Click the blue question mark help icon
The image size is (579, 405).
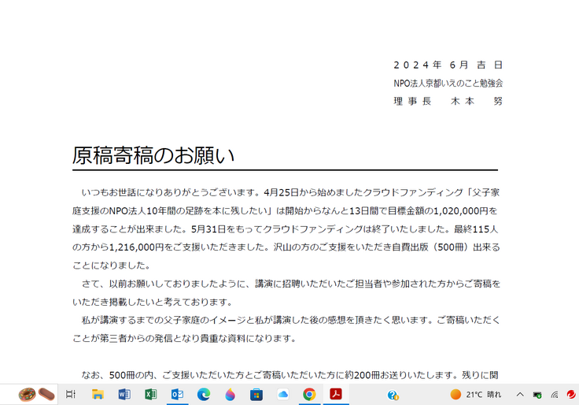click(393, 395)
